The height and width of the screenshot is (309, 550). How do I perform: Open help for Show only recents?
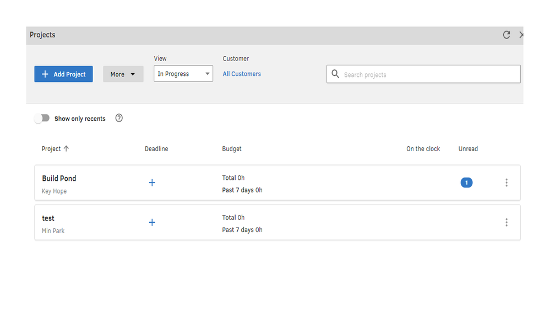(x=119, y=118)
